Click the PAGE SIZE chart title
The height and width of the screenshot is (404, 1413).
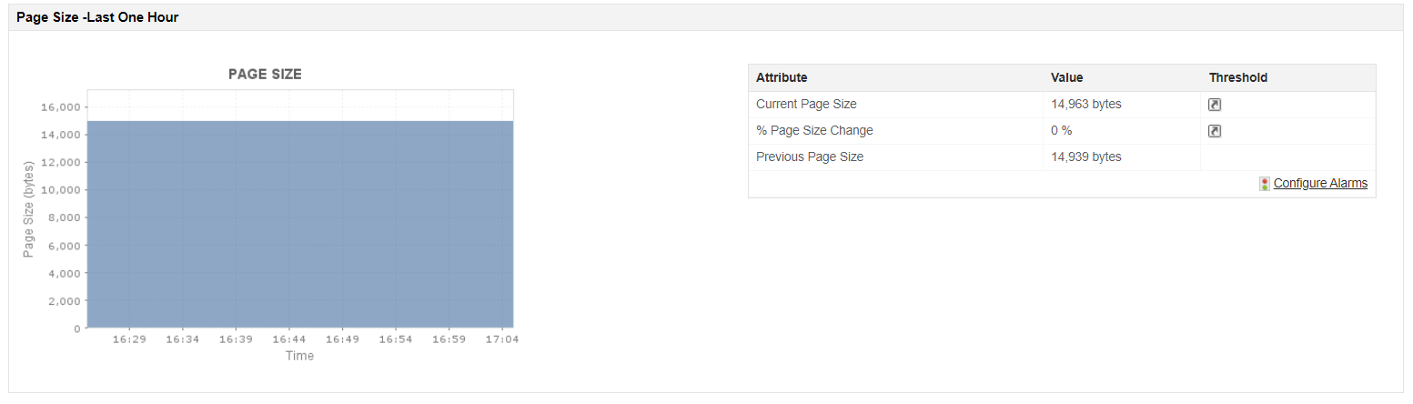(265, 75)
